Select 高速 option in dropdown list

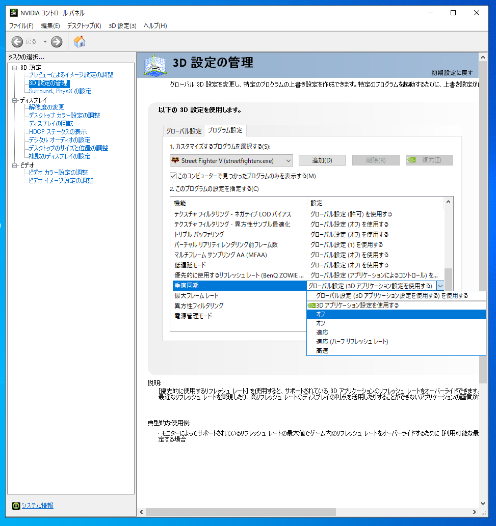point(396,350)
